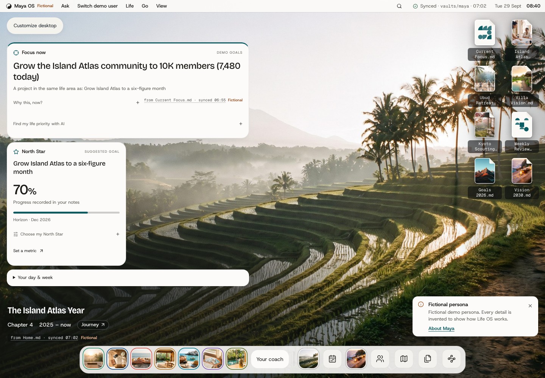Select the rice terrace thumbnail in the dock
The width and height of the screenshot is (545, 378).
click(308, 359)
